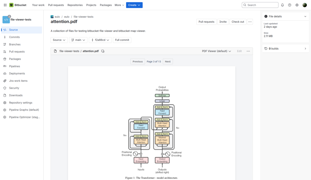Screen dimensions: 311x180
Task: Open the Source dropdown selector
Action: 59,40
